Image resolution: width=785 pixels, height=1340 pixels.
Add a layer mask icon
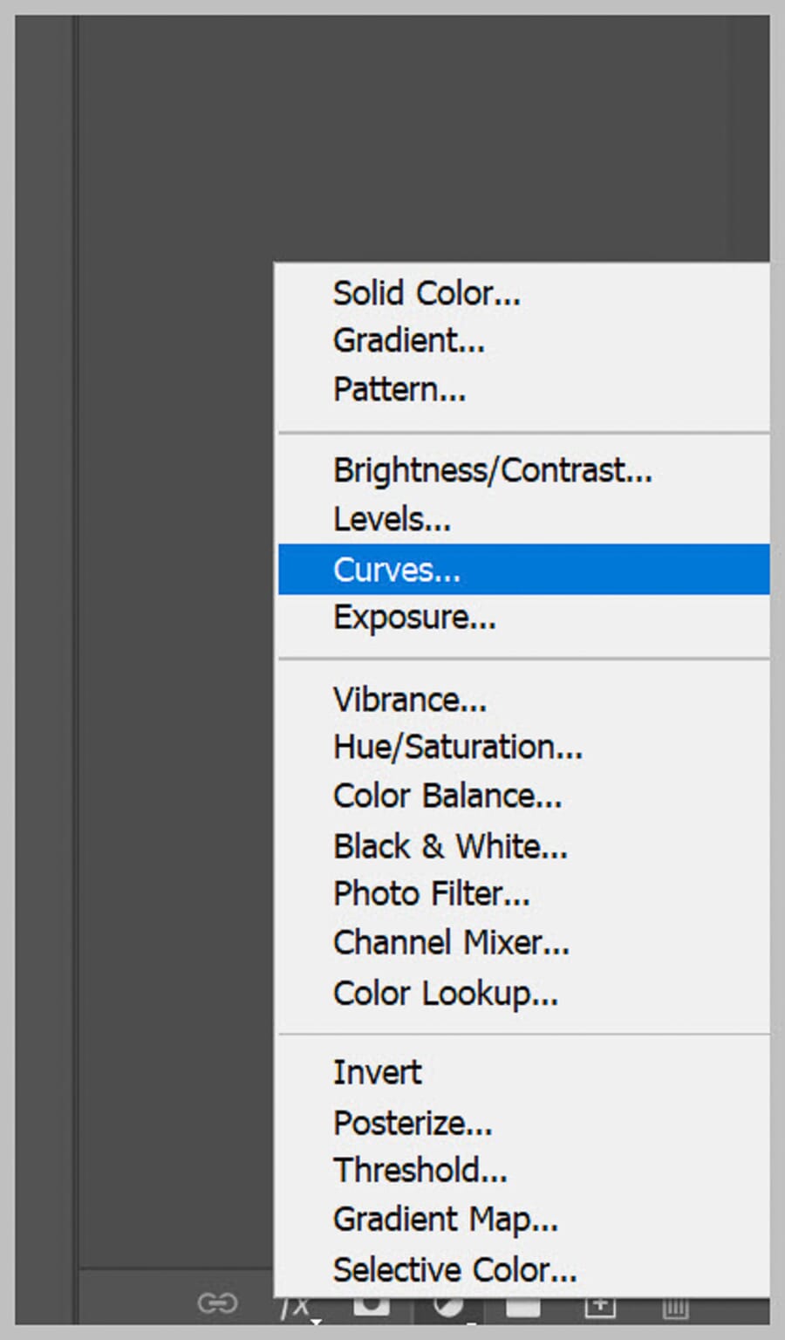click(372, 1304)
